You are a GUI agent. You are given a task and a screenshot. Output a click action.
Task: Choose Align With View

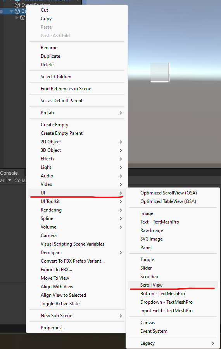tap(77, 287)
